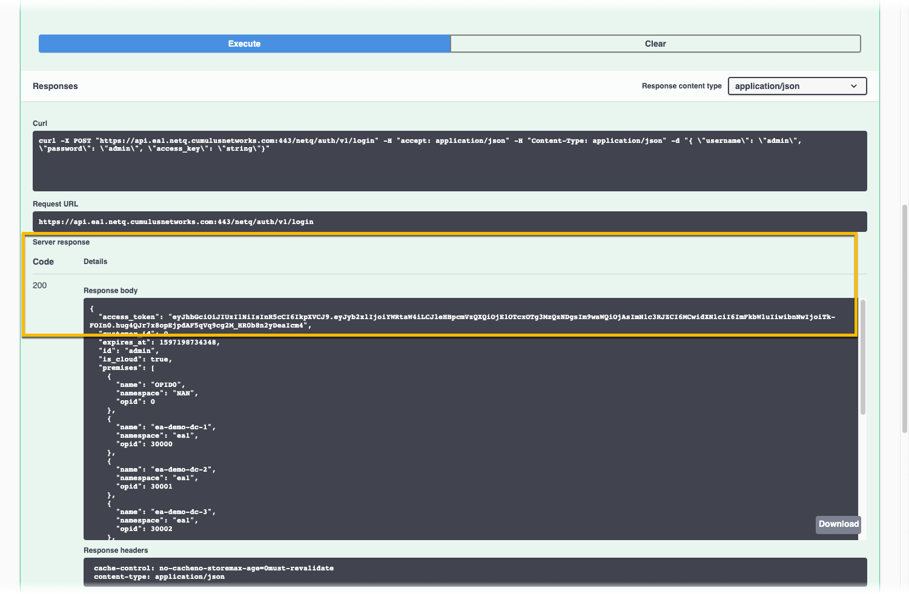Click the expires_at line in response
The image size is (909, 594).
[x=159, y=342]
